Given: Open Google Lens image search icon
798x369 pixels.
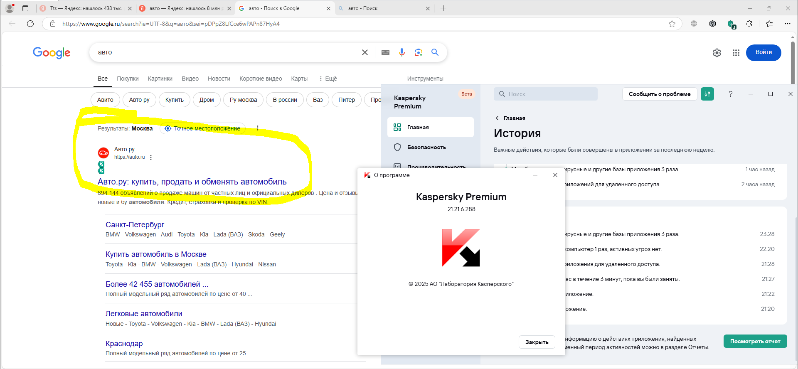Looking at the screenshot, I should (x=419, y=52).
